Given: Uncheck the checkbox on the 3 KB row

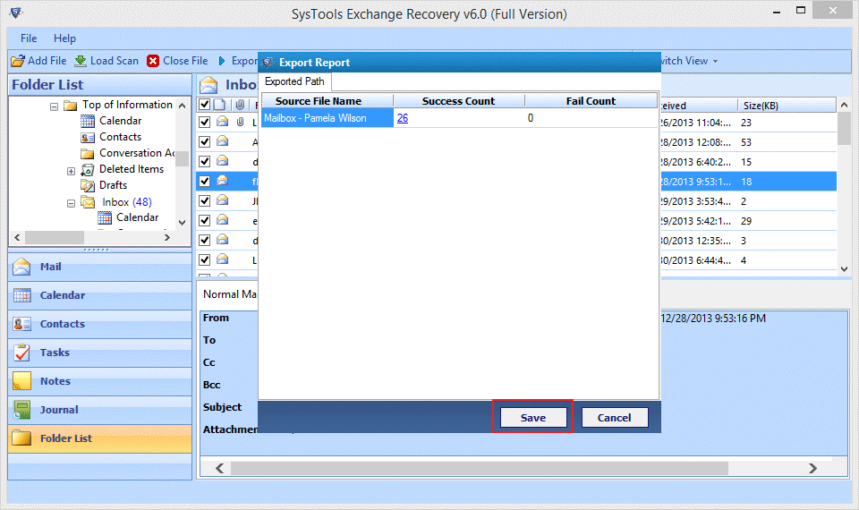Looking at the screenshot, I should tap(204, 241).
